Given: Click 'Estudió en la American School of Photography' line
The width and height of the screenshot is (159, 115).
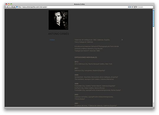Looking at the screenshot, I should coord(97,46).
